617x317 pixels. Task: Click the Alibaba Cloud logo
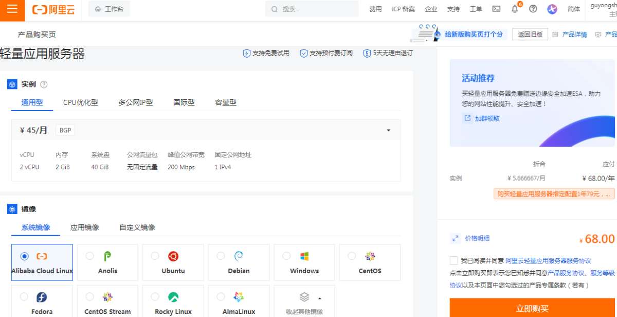53,9
